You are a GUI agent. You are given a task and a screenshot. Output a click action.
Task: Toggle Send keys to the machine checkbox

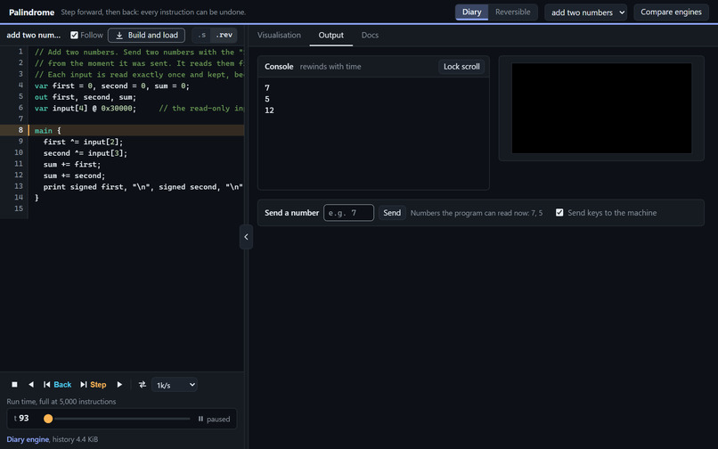(559, 213)
